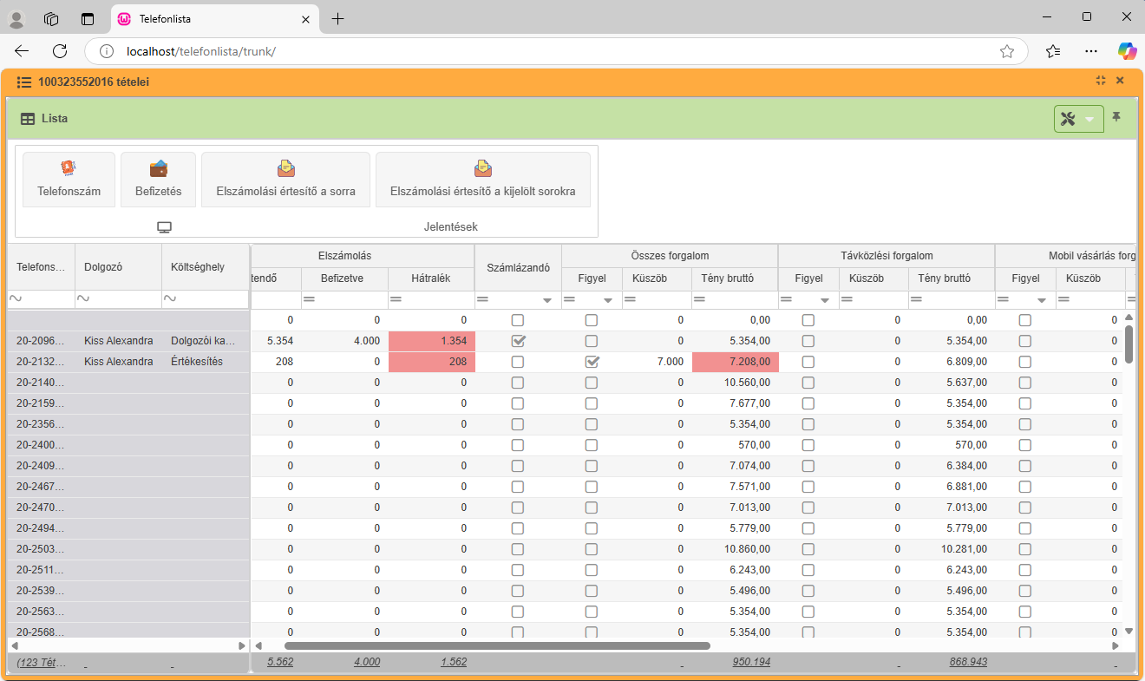Open the Copilot icon in browser
This screenshot has width=1145, height=681.
pyautogui.click(x=1127, y=51)
